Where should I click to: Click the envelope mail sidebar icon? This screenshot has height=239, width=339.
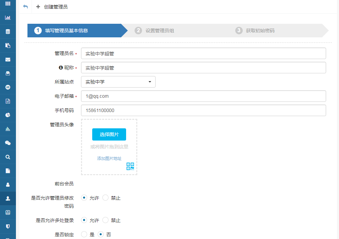point(8,59)
